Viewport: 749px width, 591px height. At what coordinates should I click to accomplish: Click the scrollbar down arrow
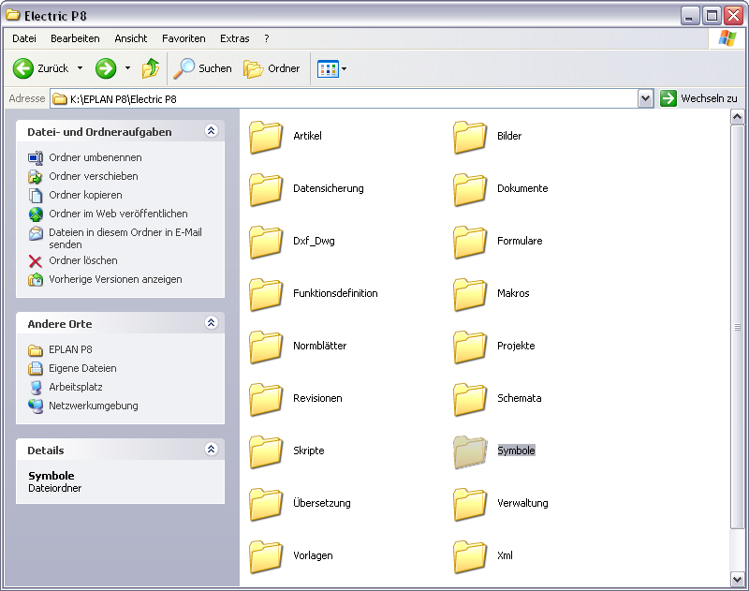pos(737,580)
